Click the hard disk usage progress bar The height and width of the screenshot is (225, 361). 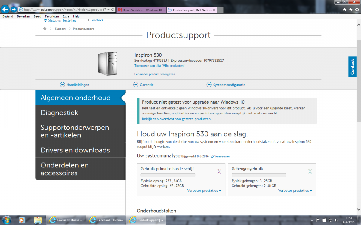[x=168, y=175]
